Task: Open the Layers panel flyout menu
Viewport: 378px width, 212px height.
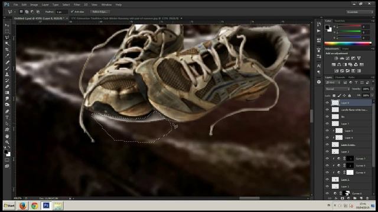Action: pos(373,77)
